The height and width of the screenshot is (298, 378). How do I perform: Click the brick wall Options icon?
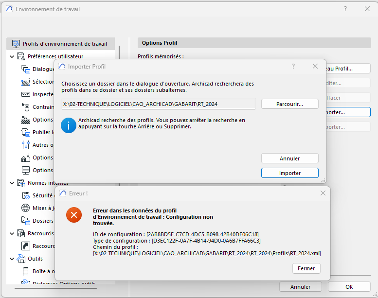tap(26, 120)
